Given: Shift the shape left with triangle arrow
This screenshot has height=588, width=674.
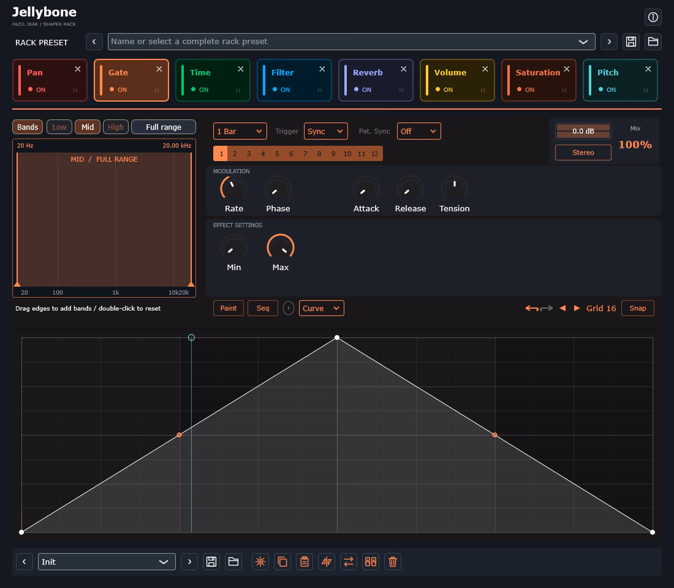Looking at the screenshot, I should (x=562, y=308).
